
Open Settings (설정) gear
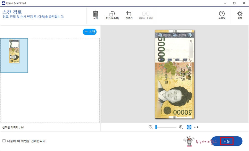pos(240,15)
